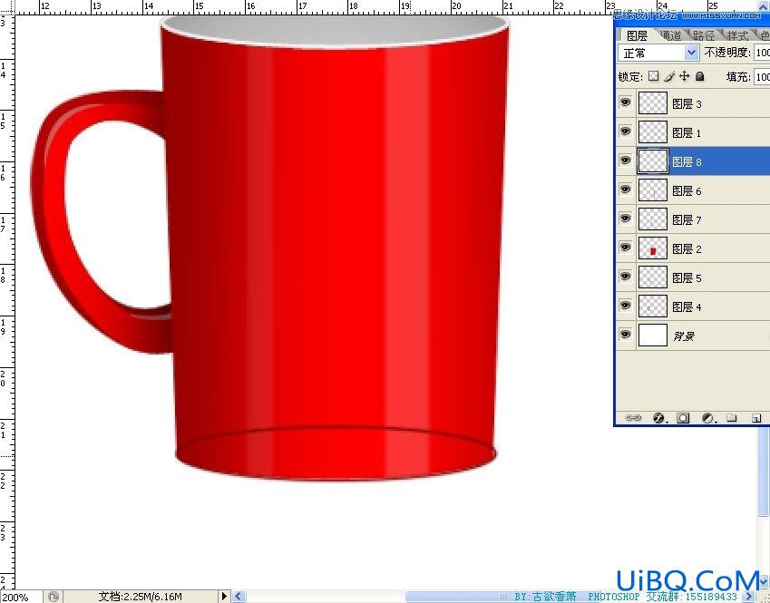Viewport: 770px width, 603px height.
Task: Select the 图层 2 layer name
Action: pos(687,248)
